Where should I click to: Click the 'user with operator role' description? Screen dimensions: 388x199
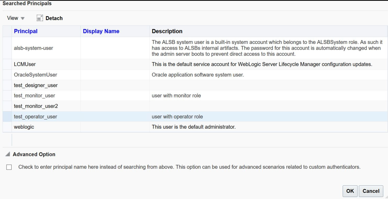[x=177, y=117]
